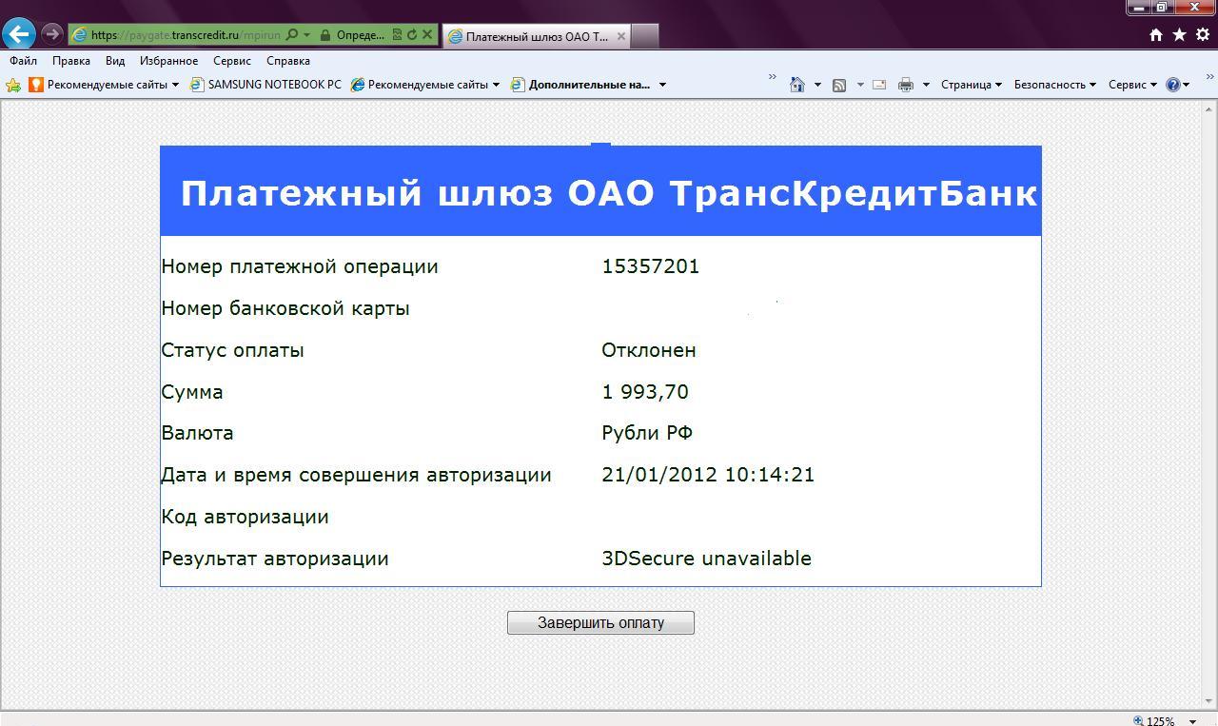Switch to the Платежный шлюз ОАО tab
Image resolution: width=1218 pixels, height=726 pixels.
(x=536, y=36)
